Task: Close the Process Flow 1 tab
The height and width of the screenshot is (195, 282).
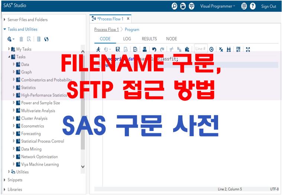Action: (x=128, y=19)
